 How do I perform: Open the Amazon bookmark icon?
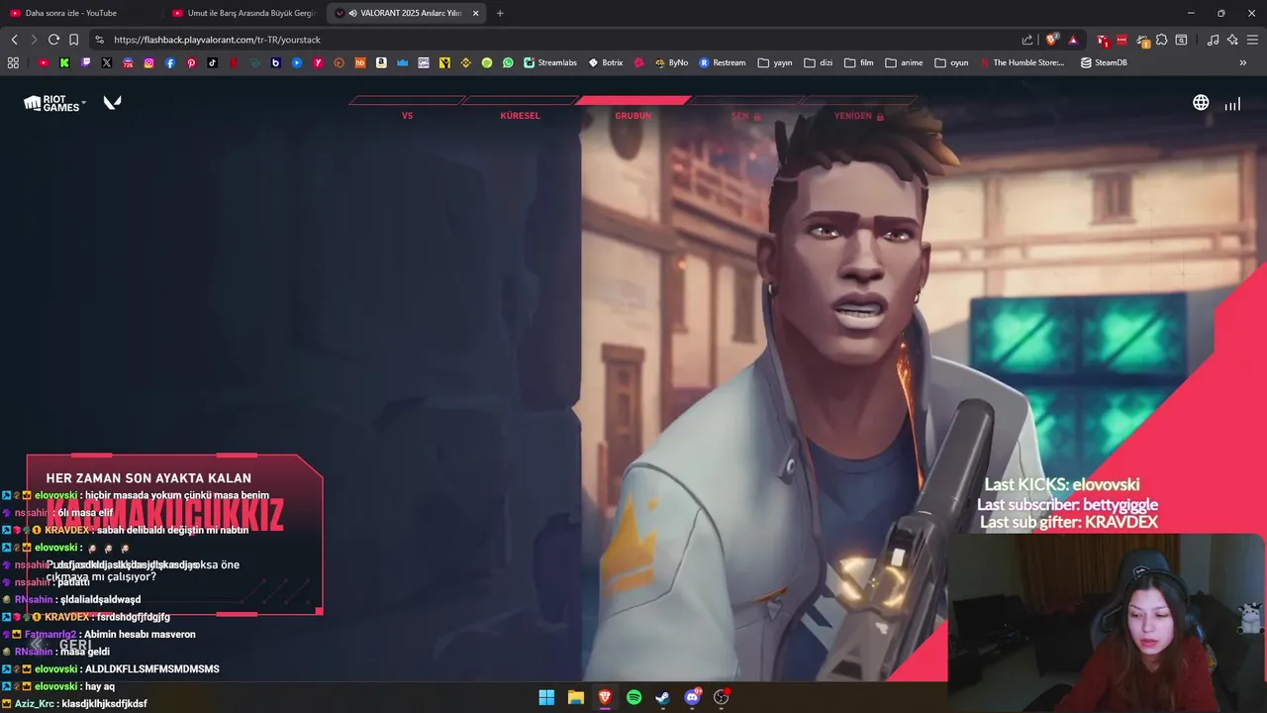tap(381, 62)
